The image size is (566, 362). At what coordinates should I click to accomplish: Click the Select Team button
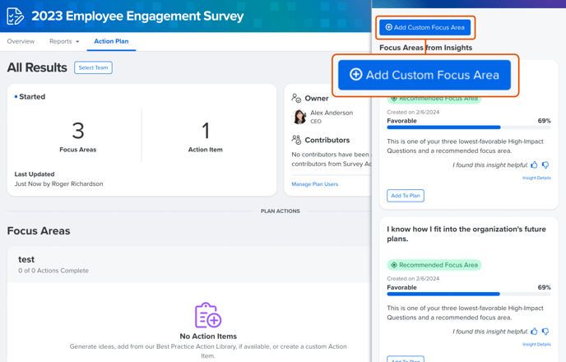[x=93, y=67]
